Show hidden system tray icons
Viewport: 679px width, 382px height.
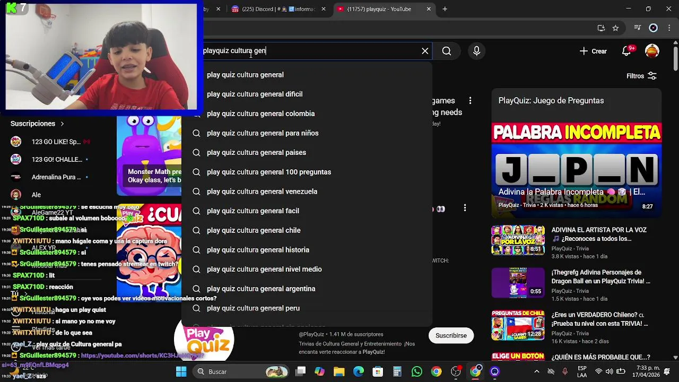536,371
